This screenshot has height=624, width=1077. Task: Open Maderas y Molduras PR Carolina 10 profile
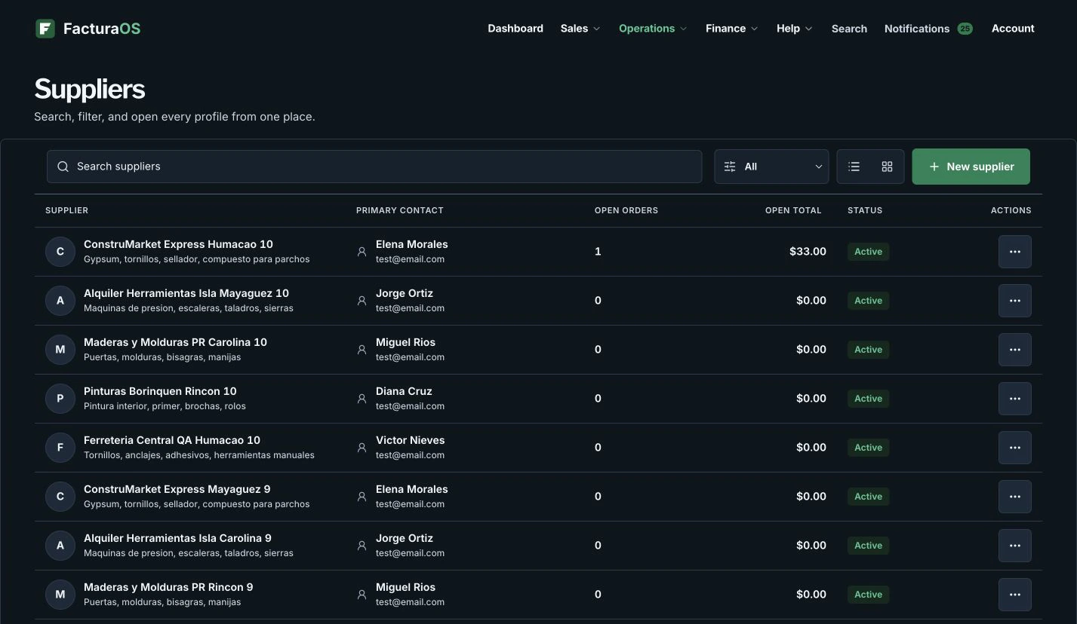click(x=175, y=342)
